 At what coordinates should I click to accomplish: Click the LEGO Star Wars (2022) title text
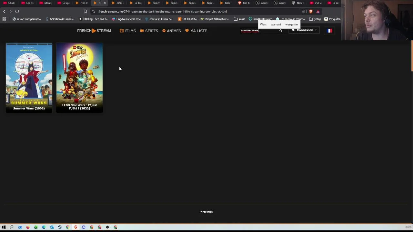[x=79, y=107]
